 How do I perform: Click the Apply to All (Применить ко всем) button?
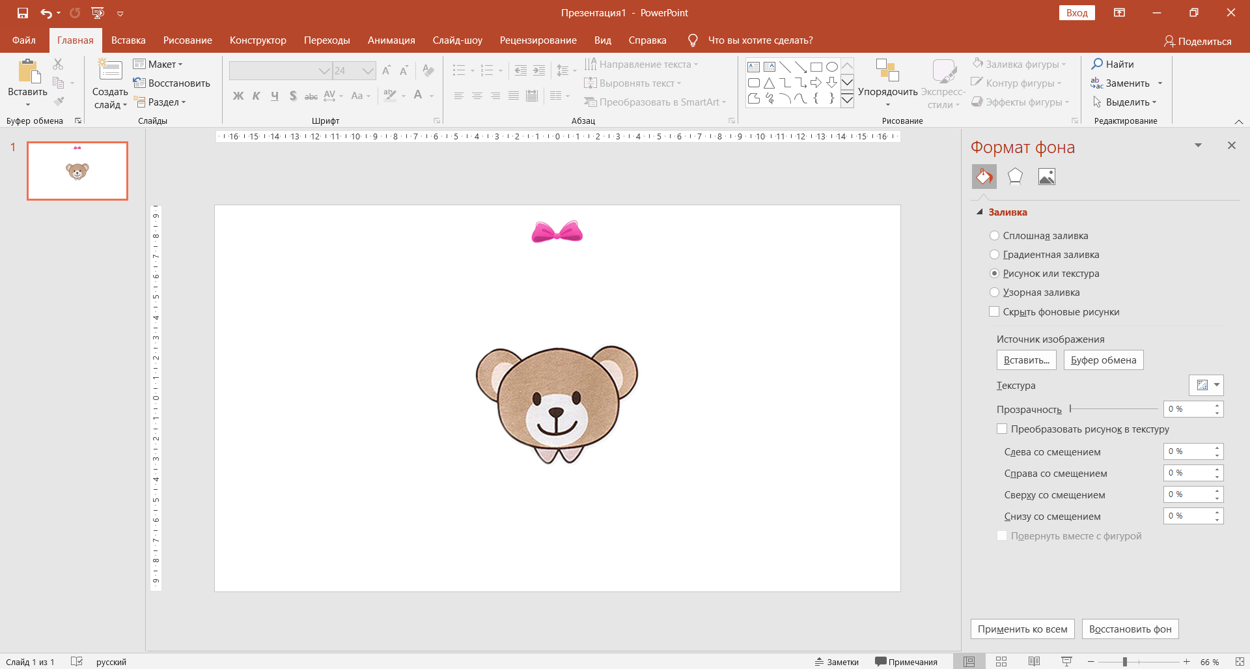[1022, 629]
